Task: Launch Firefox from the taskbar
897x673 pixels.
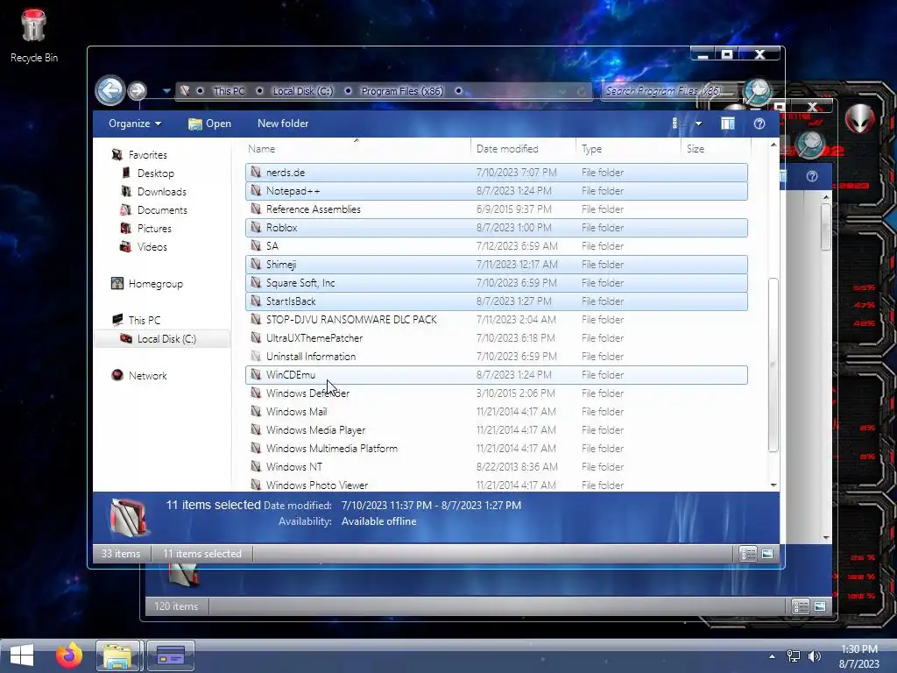Action: (69, 655)
